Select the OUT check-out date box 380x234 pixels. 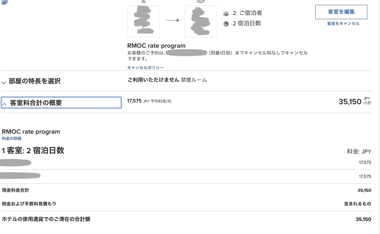coord(201,21)
